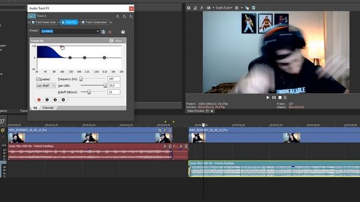
Task: Switch to EQ band 1 tab
Action: click(39, 100)
